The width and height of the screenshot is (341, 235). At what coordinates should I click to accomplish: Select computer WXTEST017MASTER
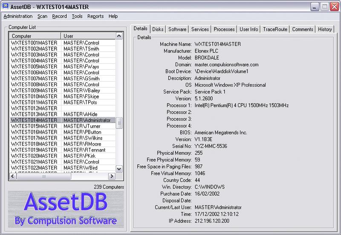click(x=34, y=138)
